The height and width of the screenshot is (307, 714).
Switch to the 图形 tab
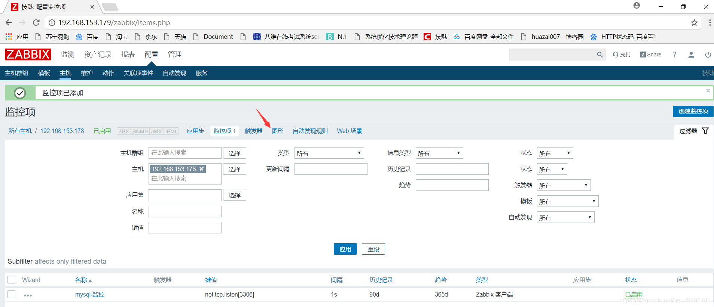click(x=278, y=131)
